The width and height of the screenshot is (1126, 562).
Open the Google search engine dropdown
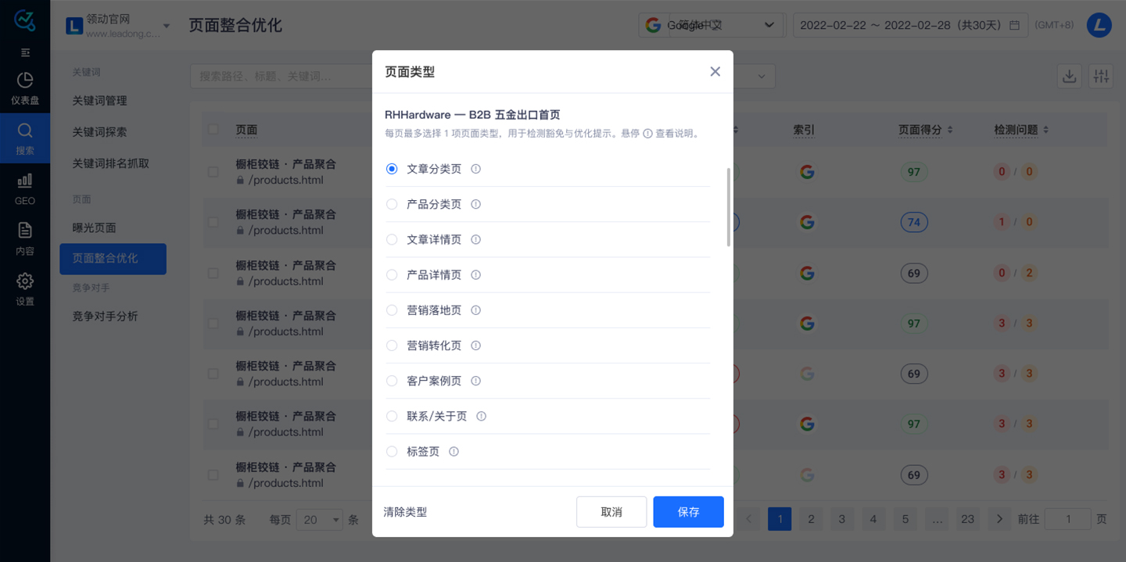pos(711,25)
